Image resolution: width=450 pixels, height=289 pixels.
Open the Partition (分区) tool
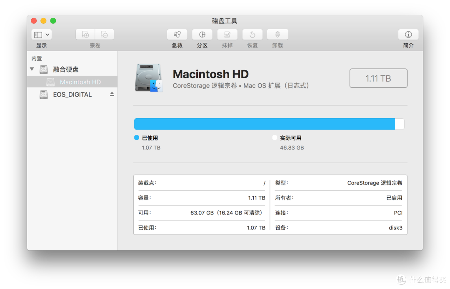202,35
